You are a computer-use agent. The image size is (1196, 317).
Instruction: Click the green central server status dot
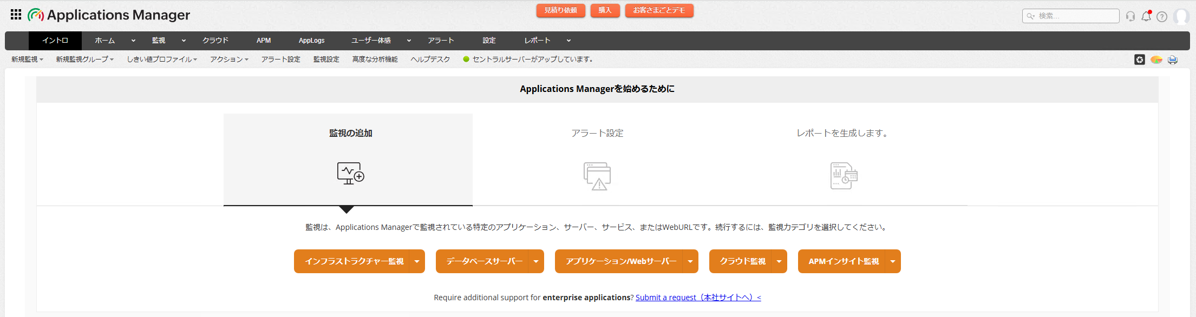point(466,60)
